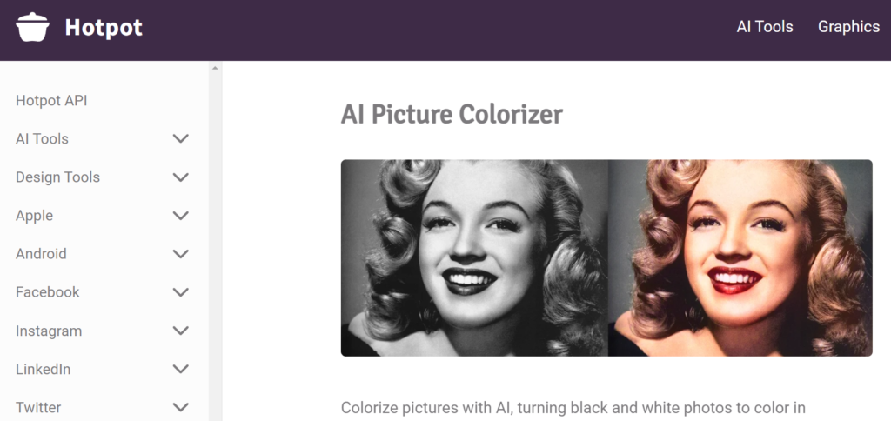Expand the Instagram section chevron
The width and height of the screenshot is (891, 421).
[181, 331]
